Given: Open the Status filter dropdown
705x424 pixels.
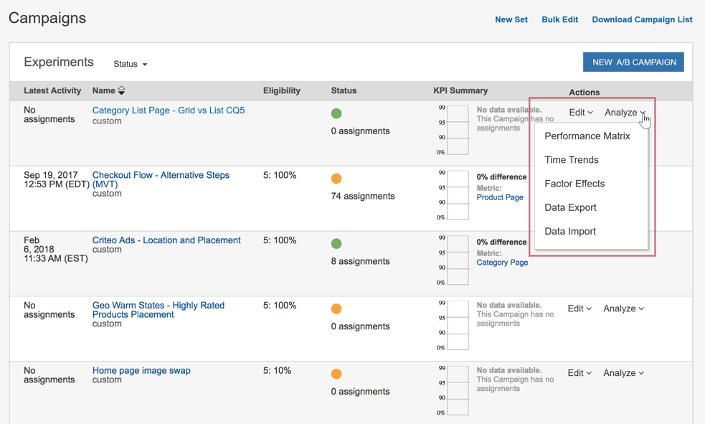Looking at the screenshot, I should pyautogui.click(x=130, y=64).
